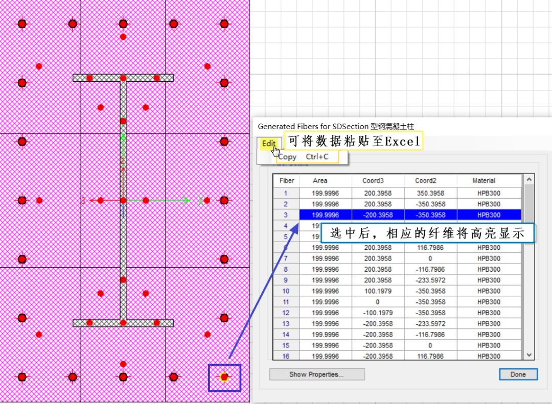Select fiber row number 16
The width and height of the screenshot is (552, 404).
286,356
